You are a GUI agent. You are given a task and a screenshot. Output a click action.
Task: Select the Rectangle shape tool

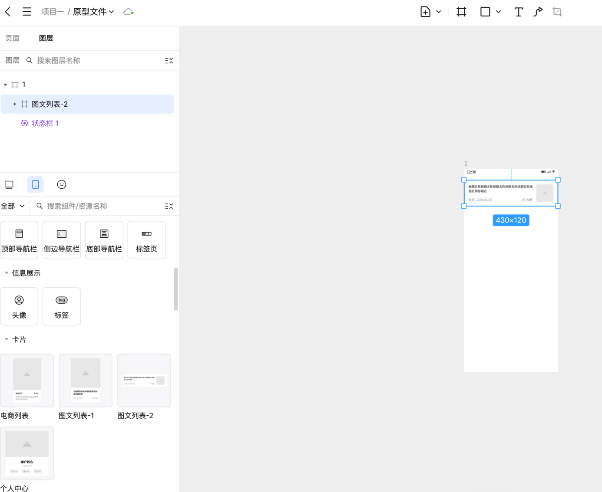(486, 12)
